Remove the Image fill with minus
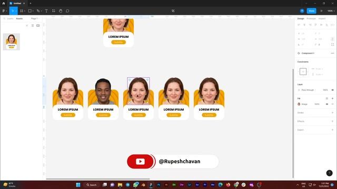 pos(332,104)
